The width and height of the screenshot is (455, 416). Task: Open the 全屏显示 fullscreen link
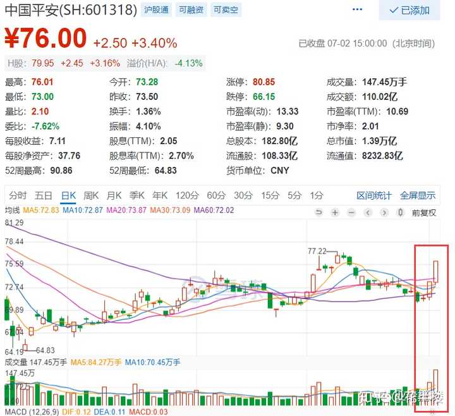tap(418, 195)
